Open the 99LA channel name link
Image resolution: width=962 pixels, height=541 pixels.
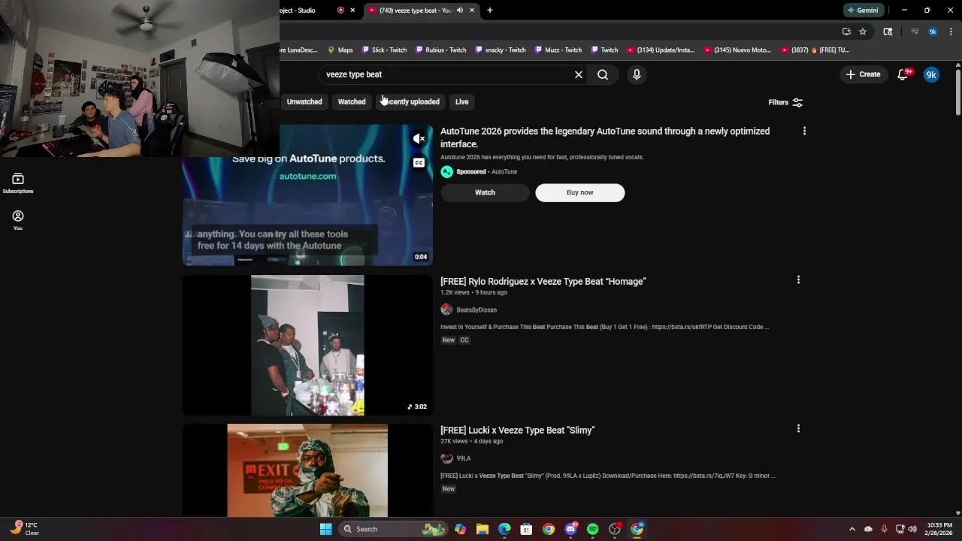(x=463, y=458)
